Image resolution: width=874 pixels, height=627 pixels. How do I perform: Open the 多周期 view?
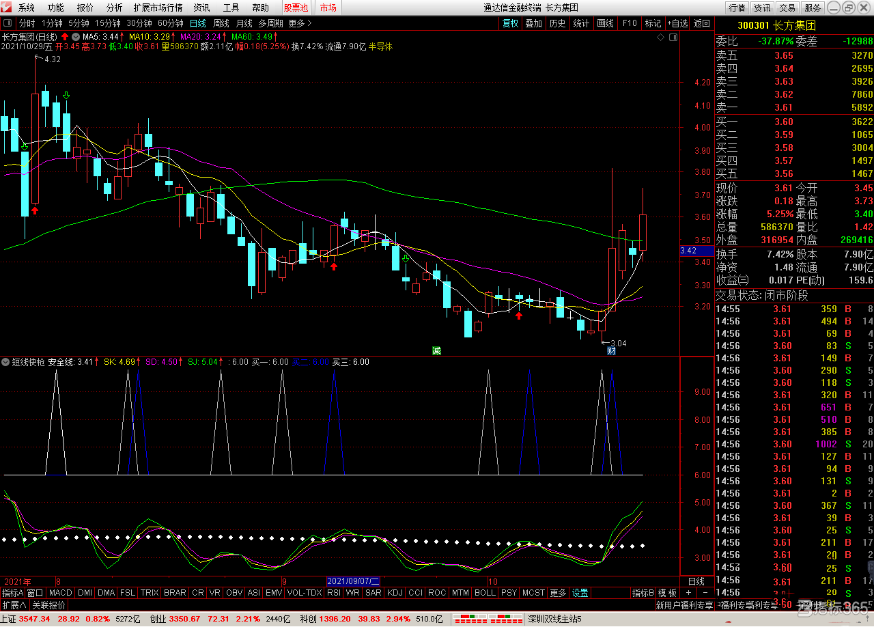[270, 23]
